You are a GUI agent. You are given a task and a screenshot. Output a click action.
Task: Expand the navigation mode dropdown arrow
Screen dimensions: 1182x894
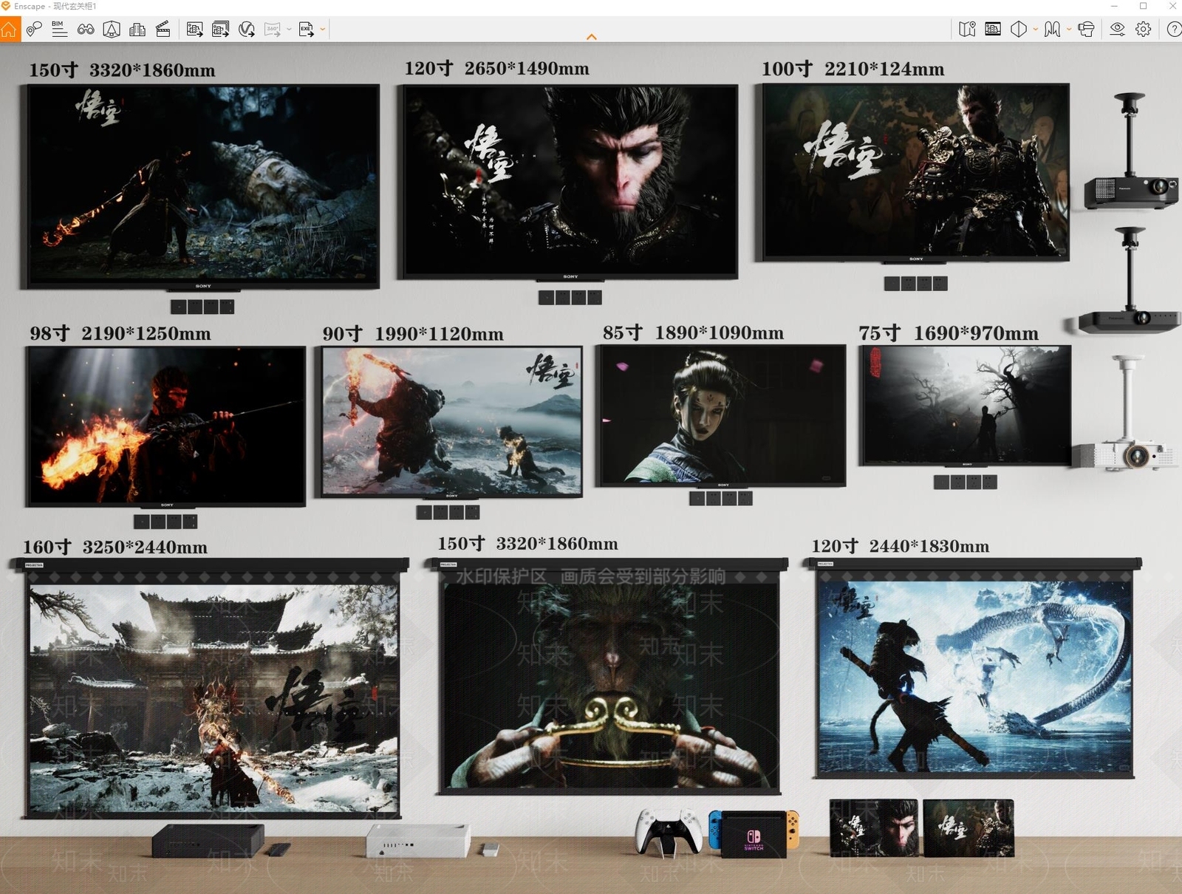[x=1069, y=30]
